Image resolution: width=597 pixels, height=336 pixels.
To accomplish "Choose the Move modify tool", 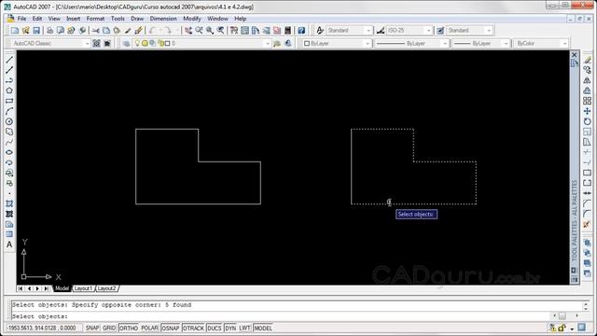I will pos(587,111).
